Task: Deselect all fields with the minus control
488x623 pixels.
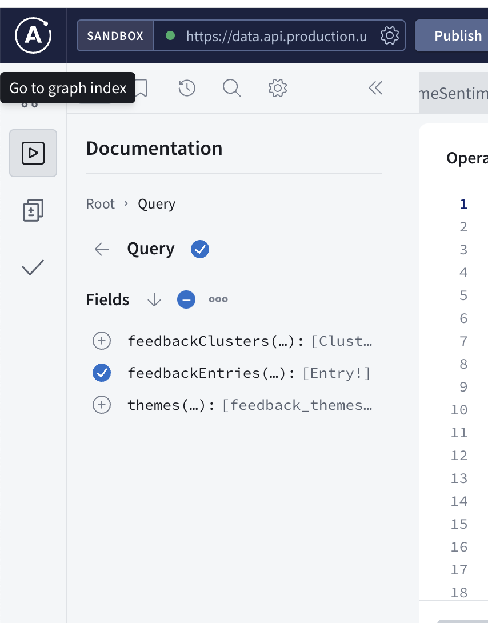Action: point(186,299)
